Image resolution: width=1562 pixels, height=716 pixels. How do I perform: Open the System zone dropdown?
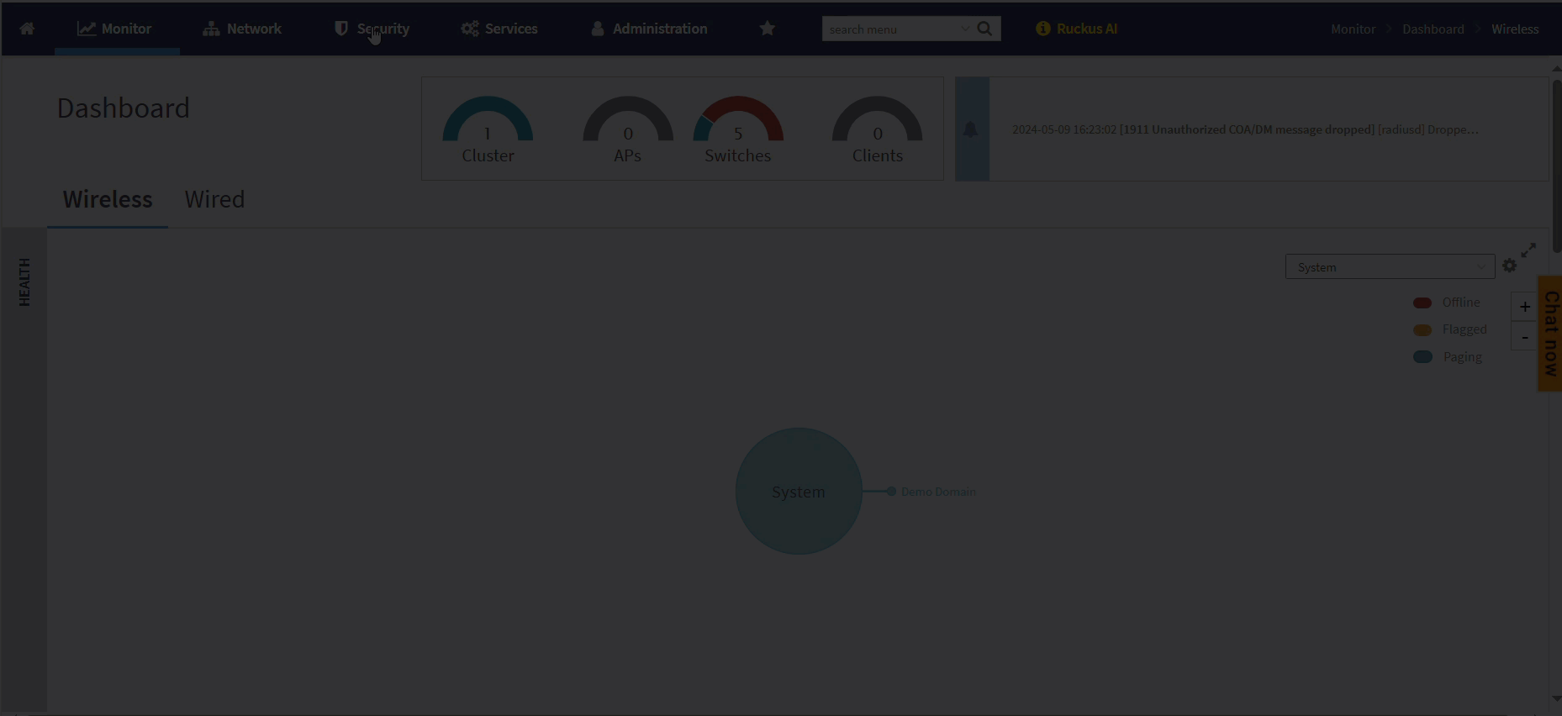[1390, 267]
